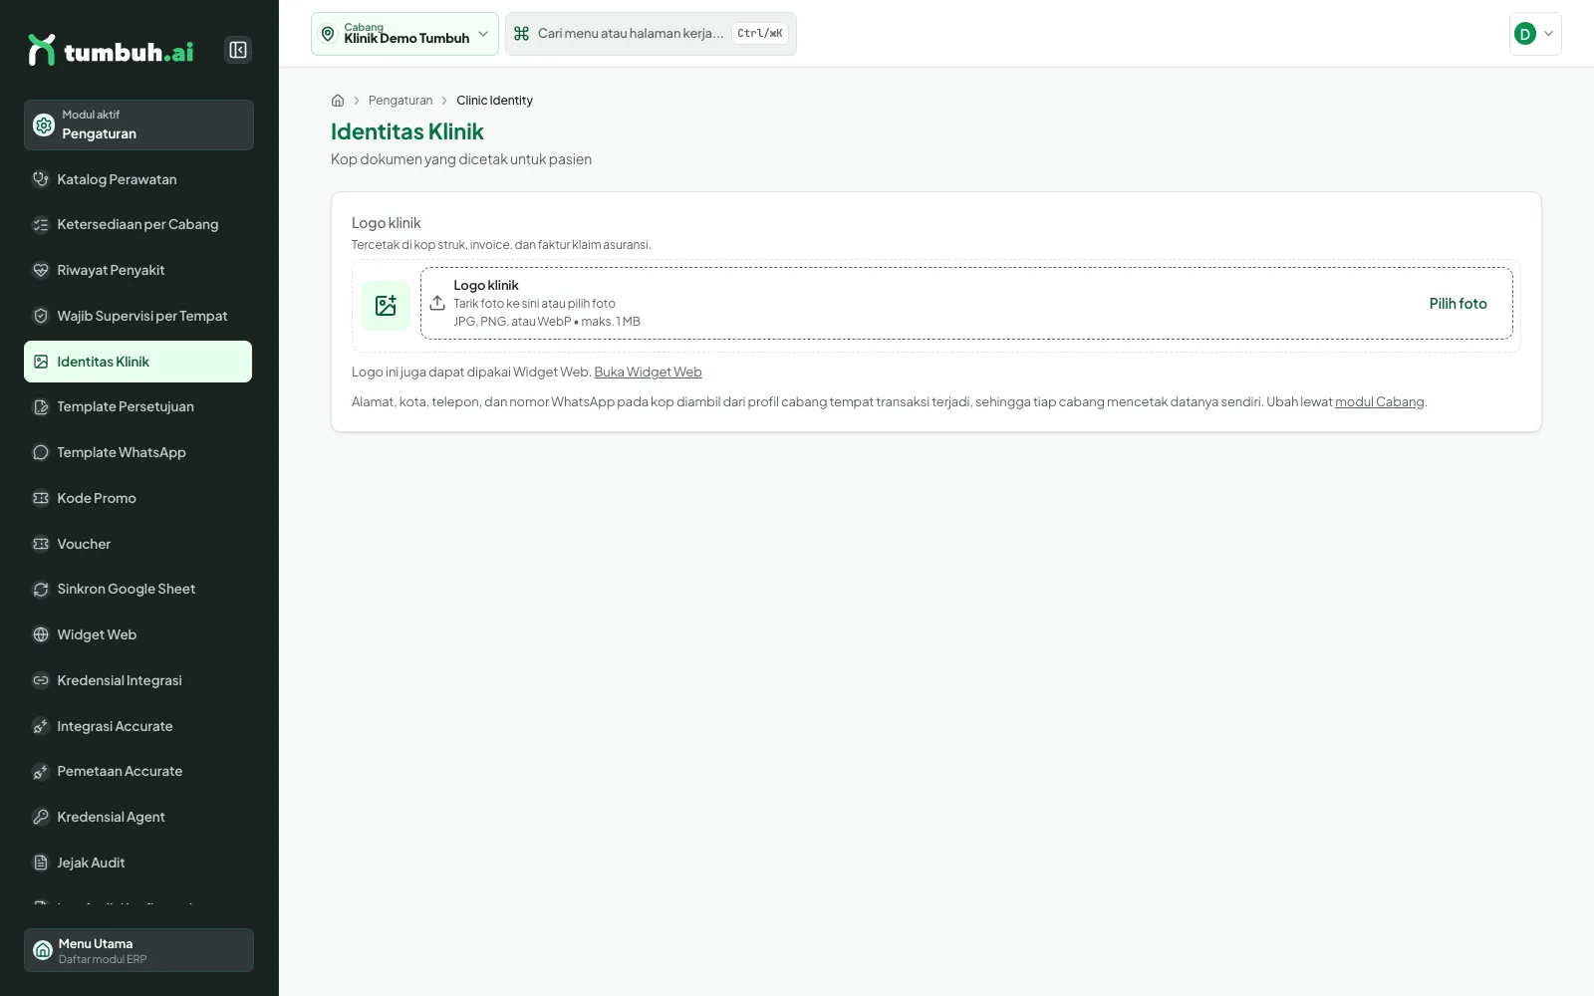Open the Modul aktif Pengaturan switcher
The width and height of the screenshot is (1594, 996).
pos(138,125)
